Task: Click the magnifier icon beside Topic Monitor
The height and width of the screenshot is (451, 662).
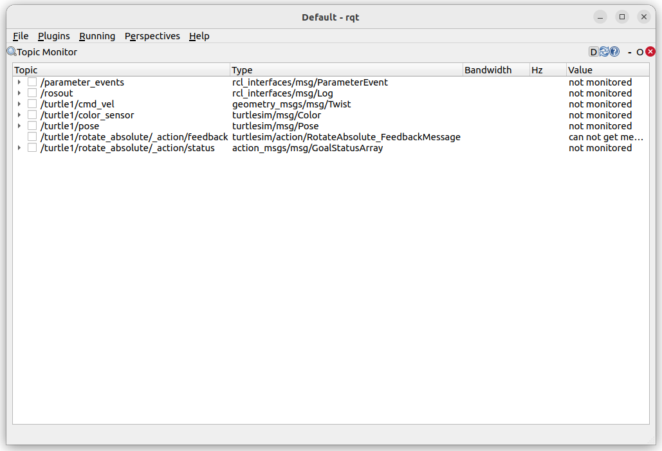Action: coord(12,51)
